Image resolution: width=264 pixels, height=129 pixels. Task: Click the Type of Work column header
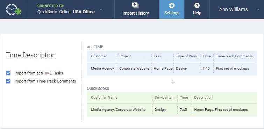[x=187, y=56]
